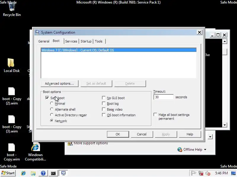This screenshot has height=177, width=237.
Task: Maximize the background window
Action: tap(218, 35)
